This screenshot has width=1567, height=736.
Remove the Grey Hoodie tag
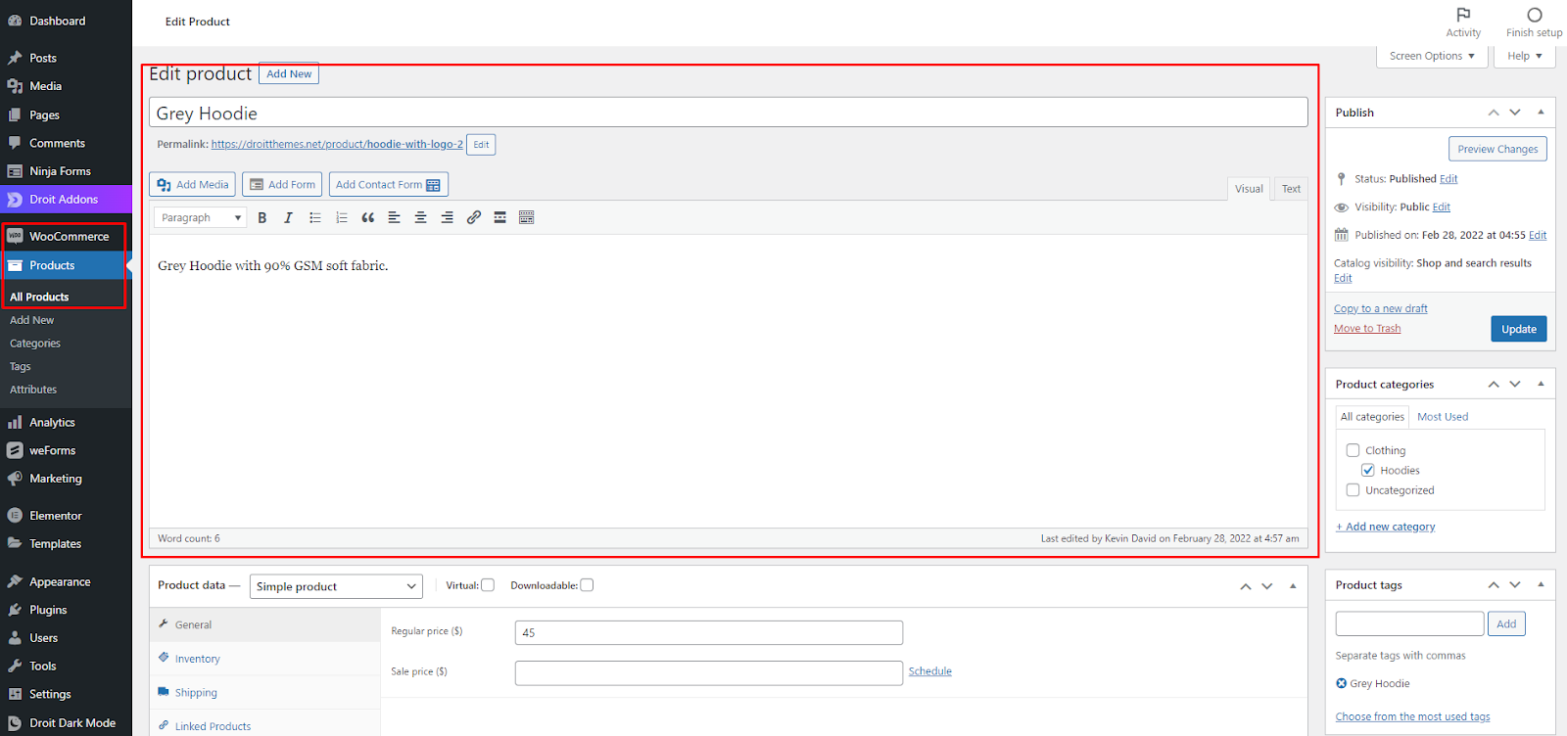click(x=1341, y=683)
